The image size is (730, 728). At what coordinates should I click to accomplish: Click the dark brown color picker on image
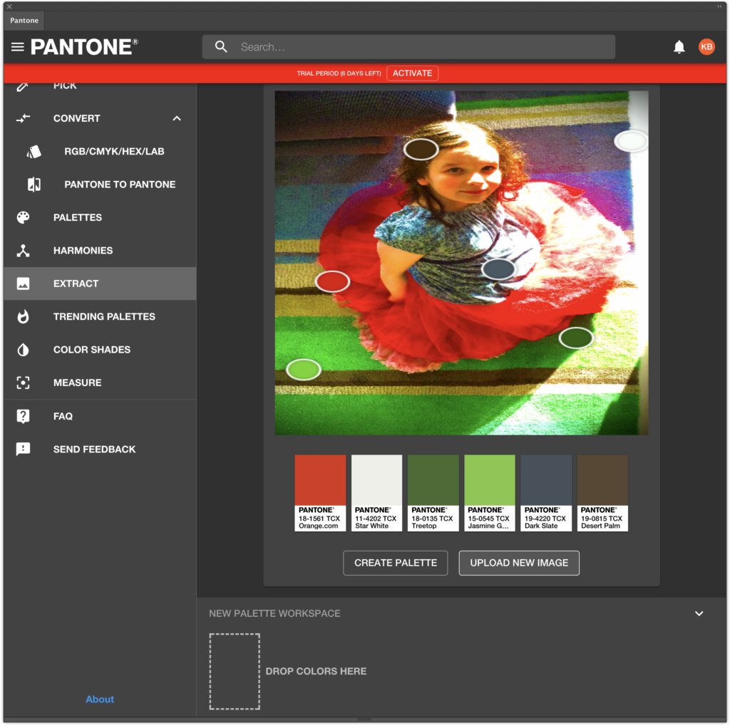(x=421, y=150)
